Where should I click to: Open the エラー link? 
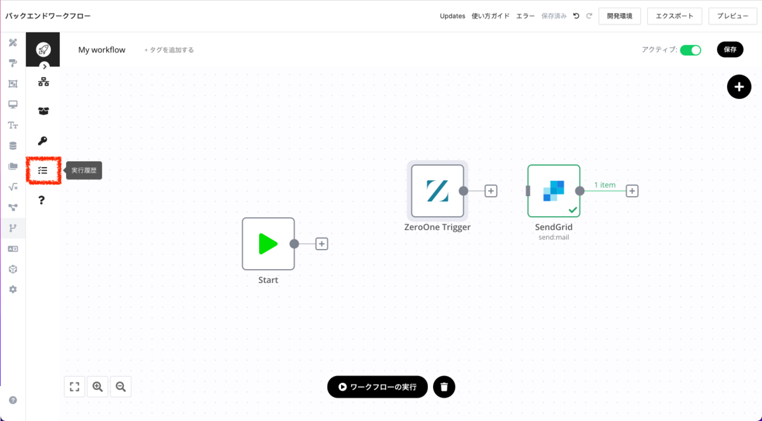[526, 16]
